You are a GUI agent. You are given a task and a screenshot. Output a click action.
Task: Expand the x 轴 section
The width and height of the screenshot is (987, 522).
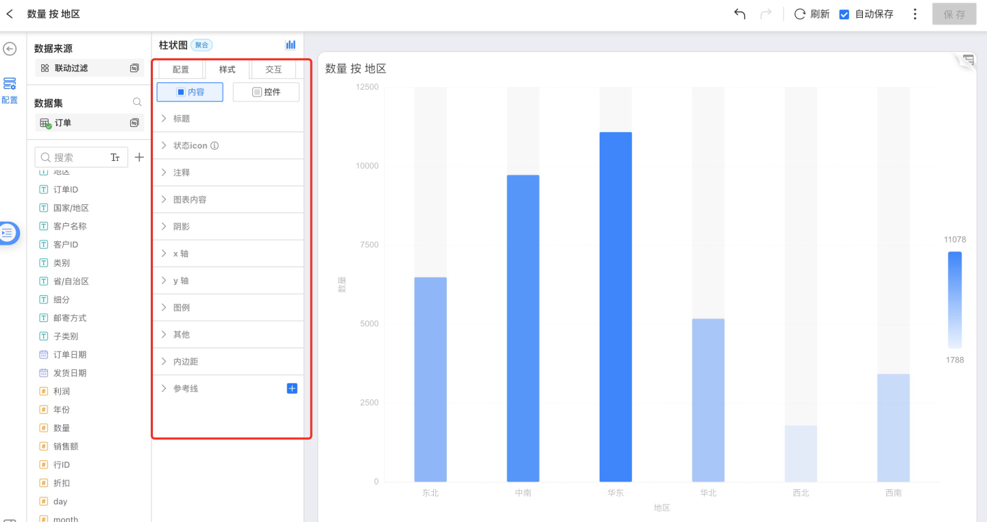tap(180, 253)
